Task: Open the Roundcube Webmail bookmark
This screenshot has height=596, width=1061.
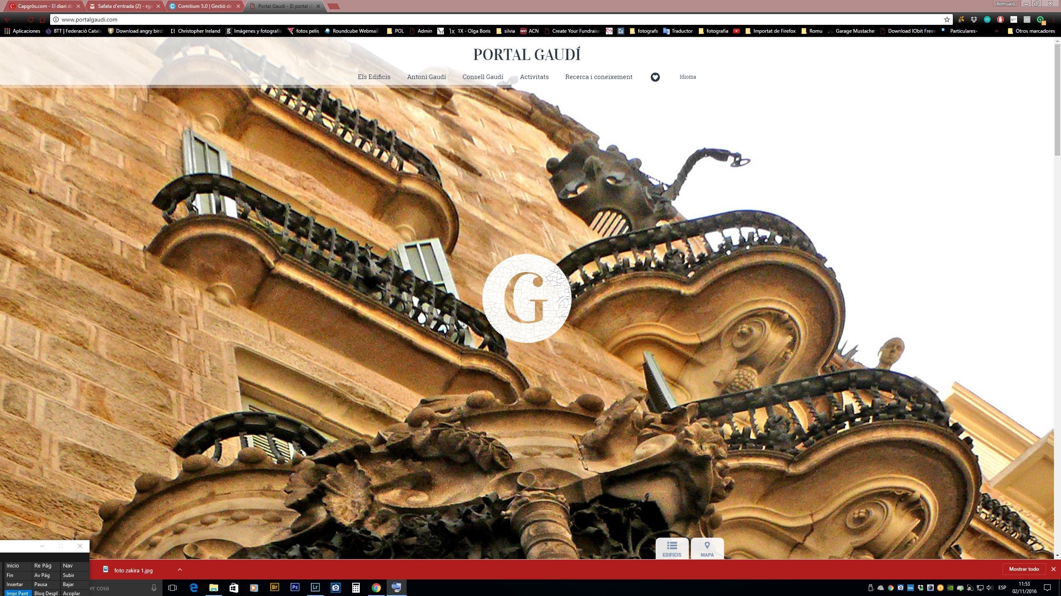Action: (351, 31)
